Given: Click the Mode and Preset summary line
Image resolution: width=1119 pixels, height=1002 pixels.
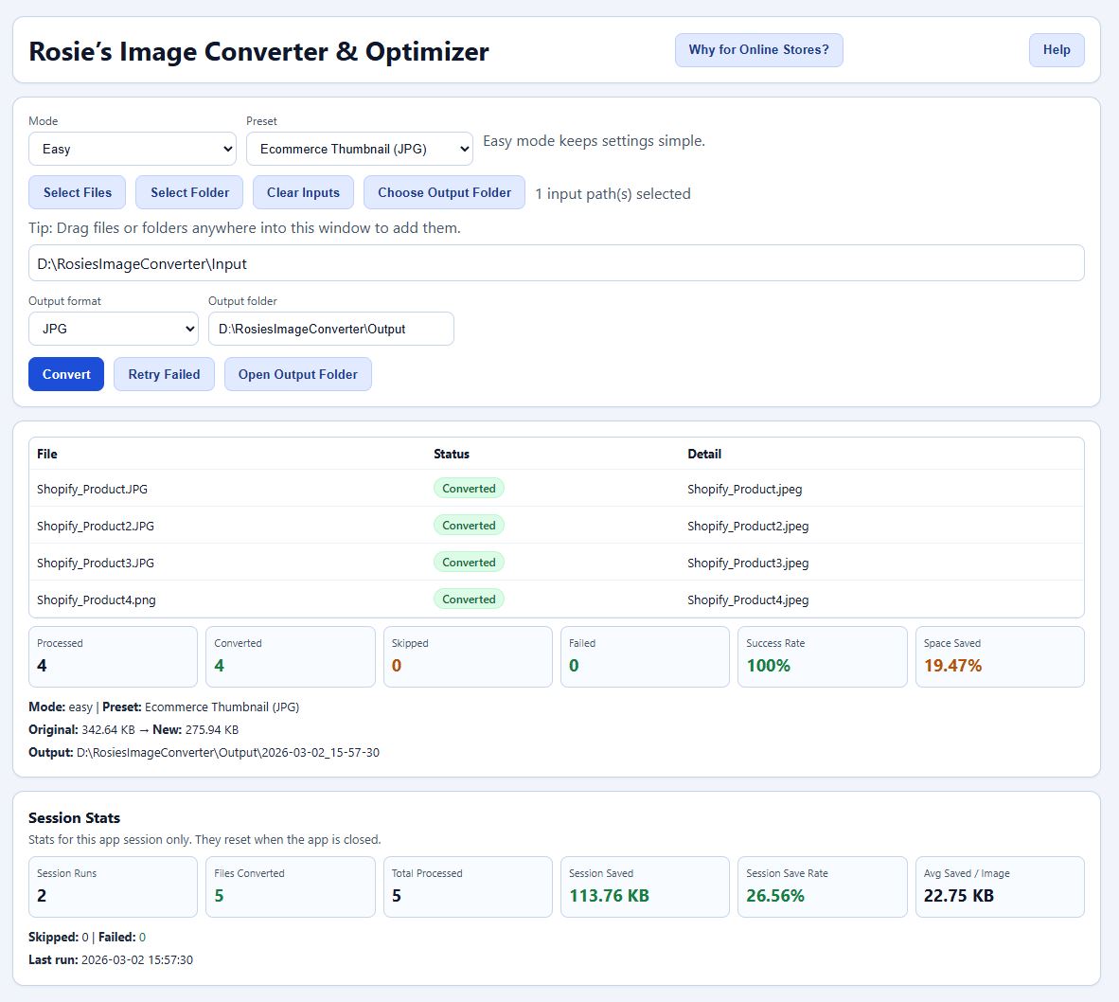Looking at the screenshot, I should pos(164,707).
